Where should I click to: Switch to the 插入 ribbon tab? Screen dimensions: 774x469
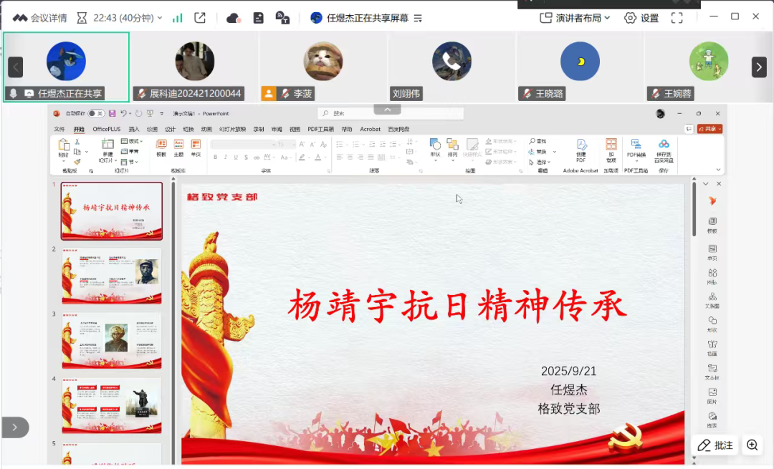(x=134, y=130)
